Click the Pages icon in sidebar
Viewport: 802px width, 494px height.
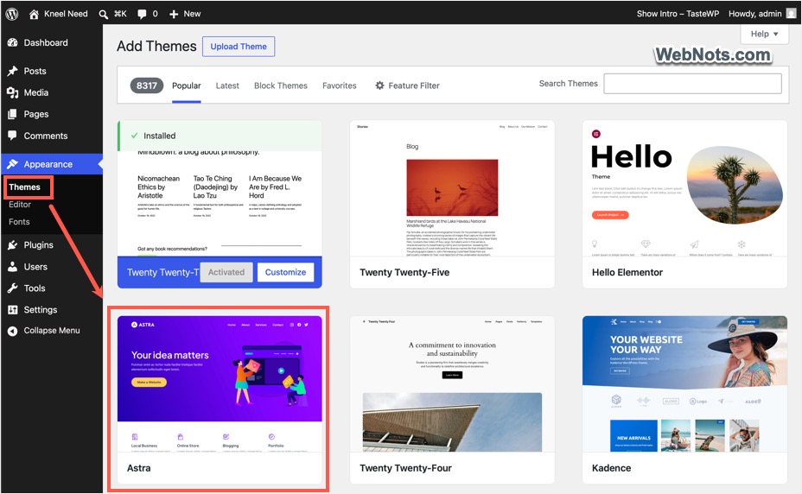(x=13, y=114)
